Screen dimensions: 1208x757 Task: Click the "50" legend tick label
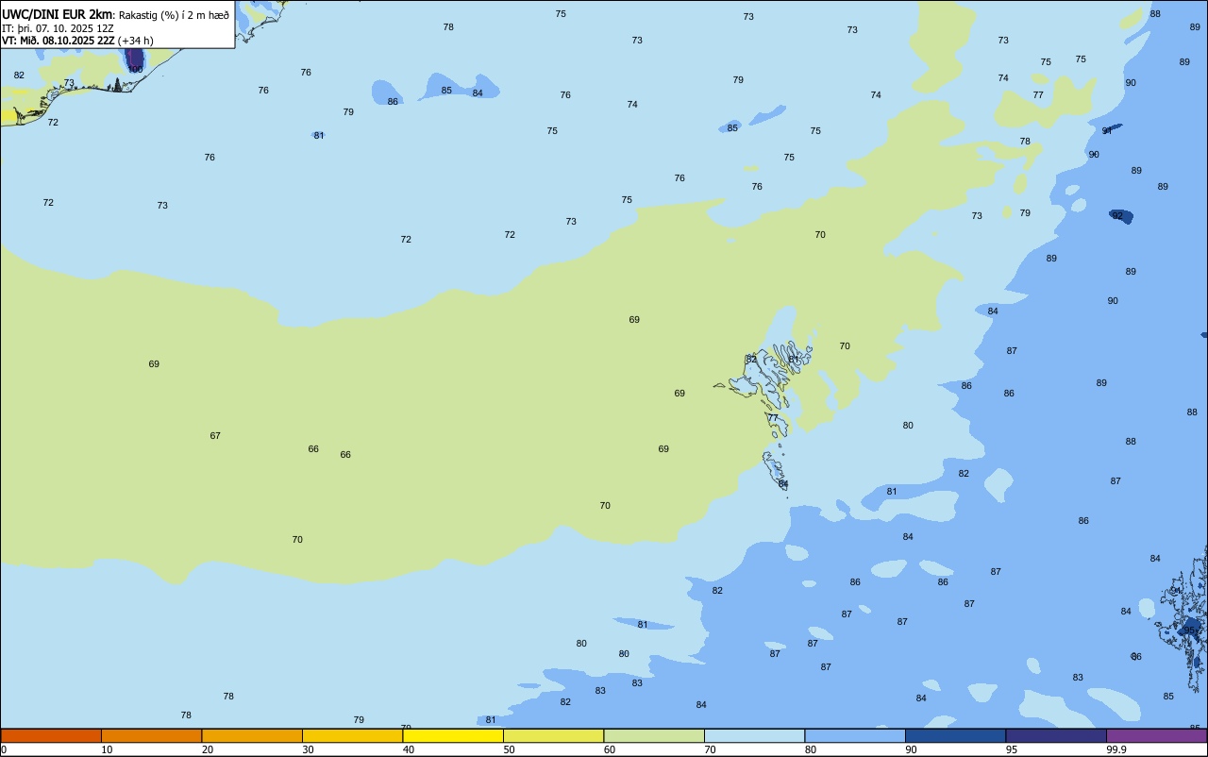[509, 749]
